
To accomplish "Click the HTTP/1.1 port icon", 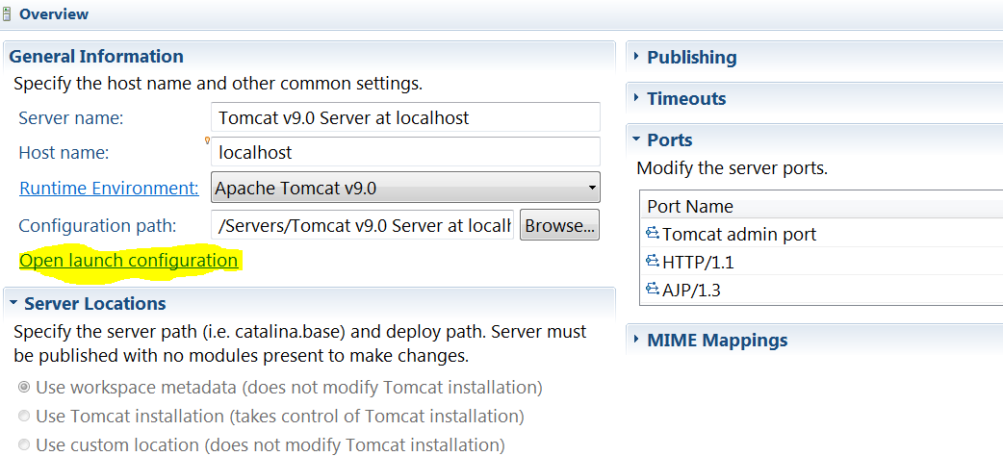I will [x=653, y=261].
